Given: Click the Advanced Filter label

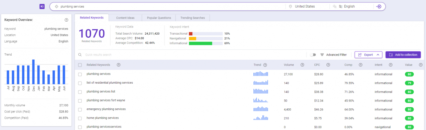Looking at the screenshot, I should pos(336,55).
